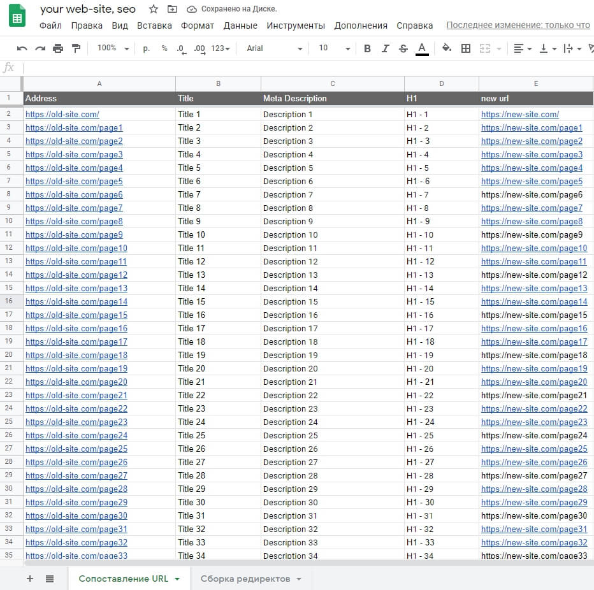Viewport: 594px width, 590px height.
Task: Open the Инструменты menu
Action: coord(296,25)
